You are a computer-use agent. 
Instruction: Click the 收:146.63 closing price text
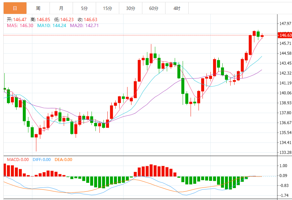(x=88, y=20)
